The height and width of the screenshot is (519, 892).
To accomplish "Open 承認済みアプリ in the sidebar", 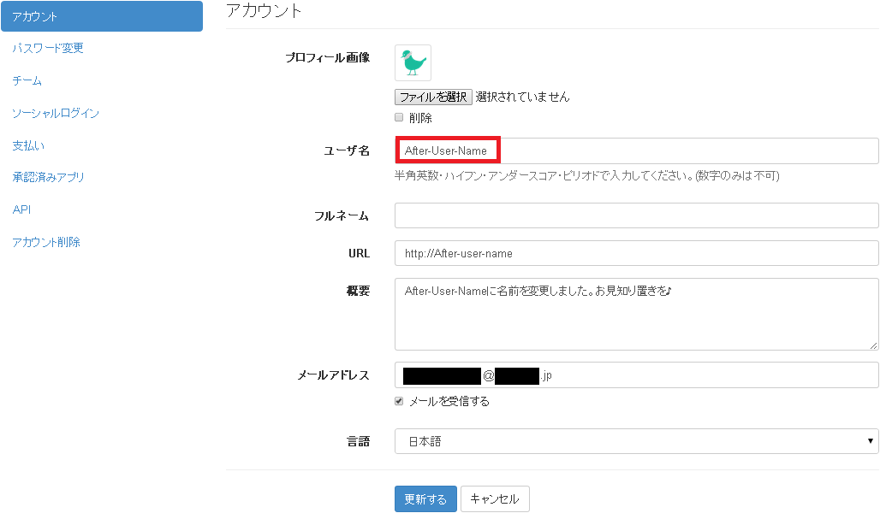I will (x=48, y=178).
